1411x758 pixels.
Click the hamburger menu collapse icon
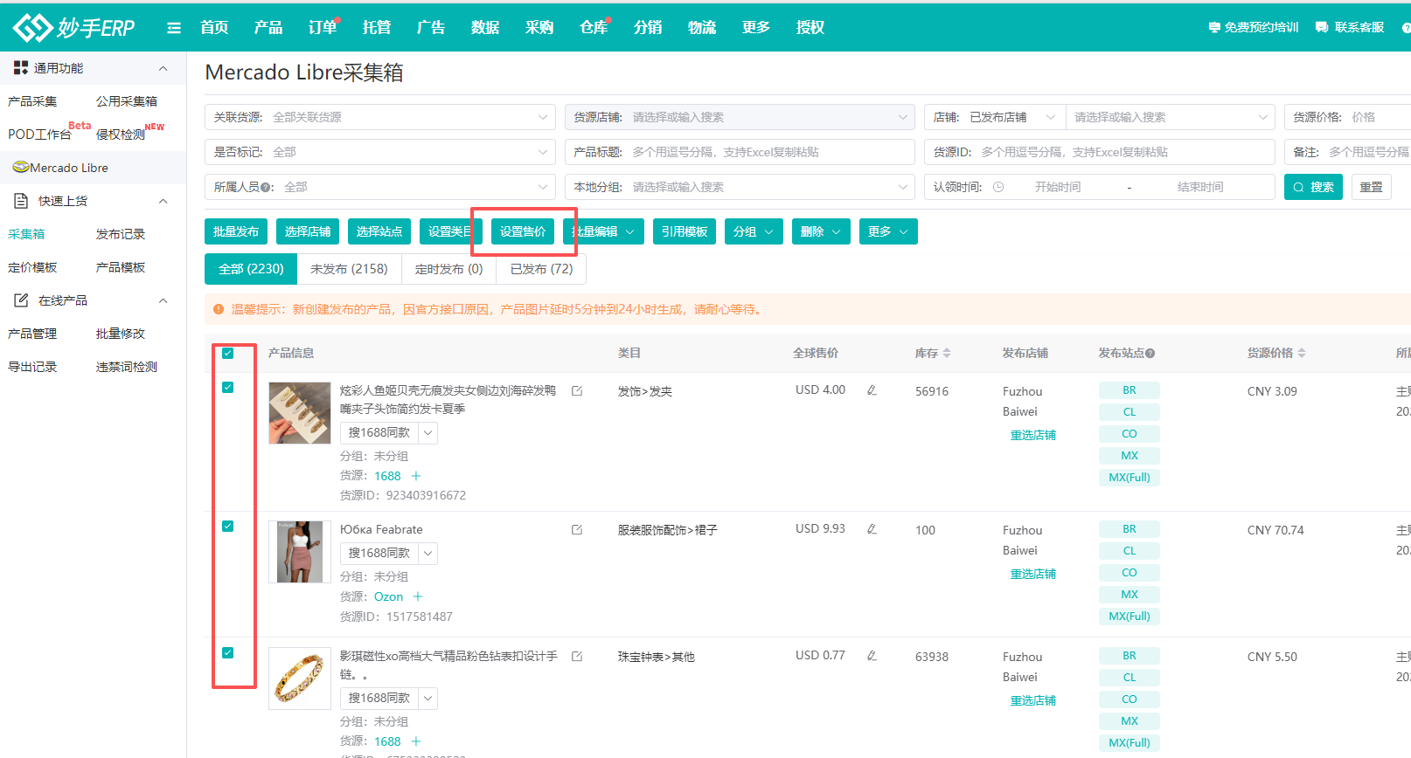174,28
